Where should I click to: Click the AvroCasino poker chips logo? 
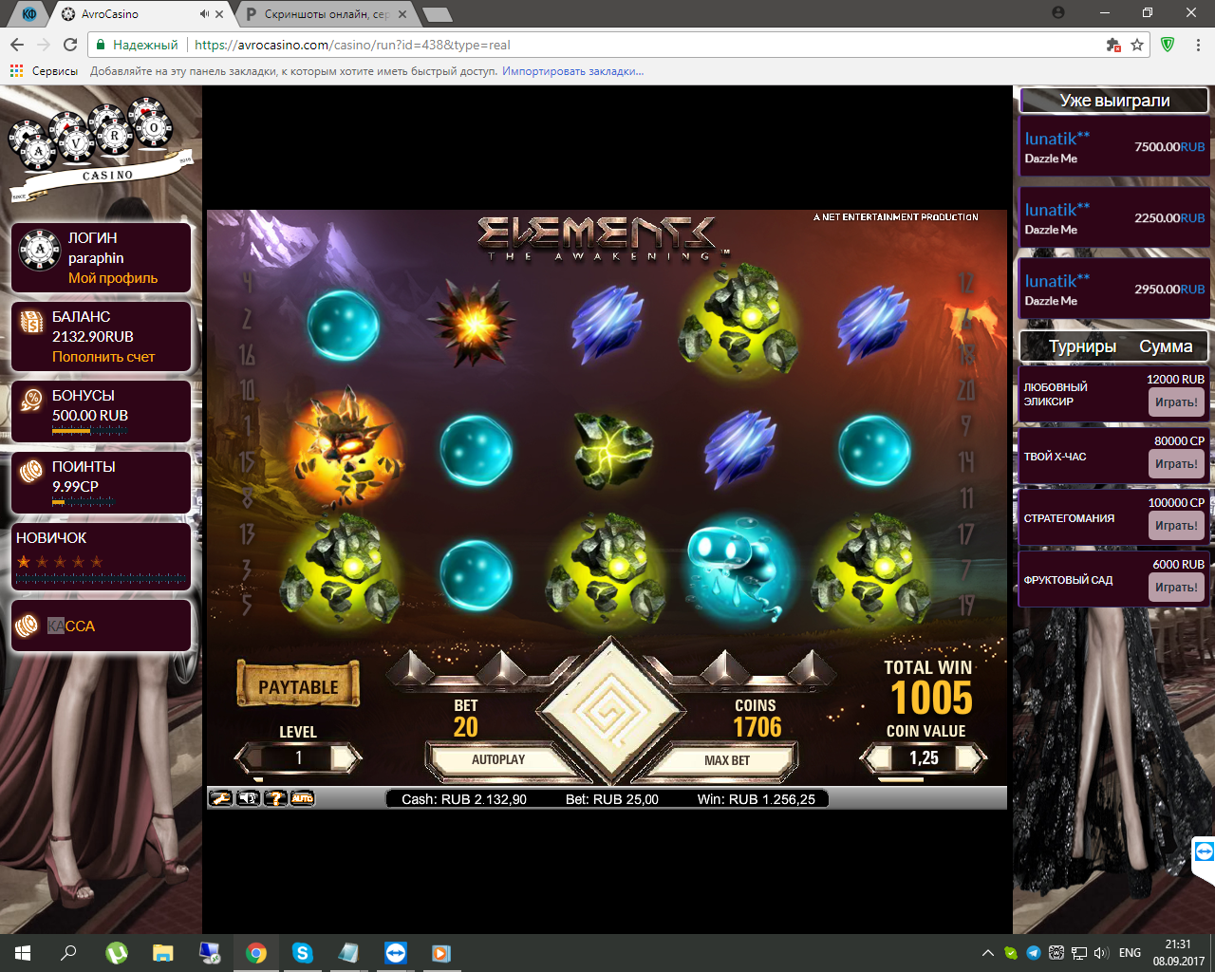tap(101, 147)
